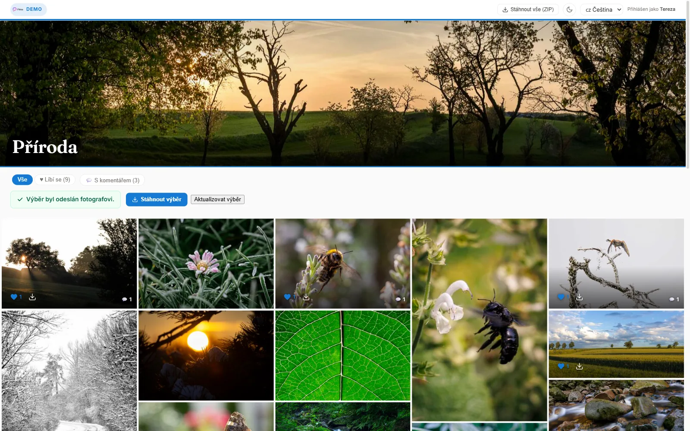Toggle heart on the field landscape photo
The width and height of the screenshot is (690, 431).
point(561,366)
